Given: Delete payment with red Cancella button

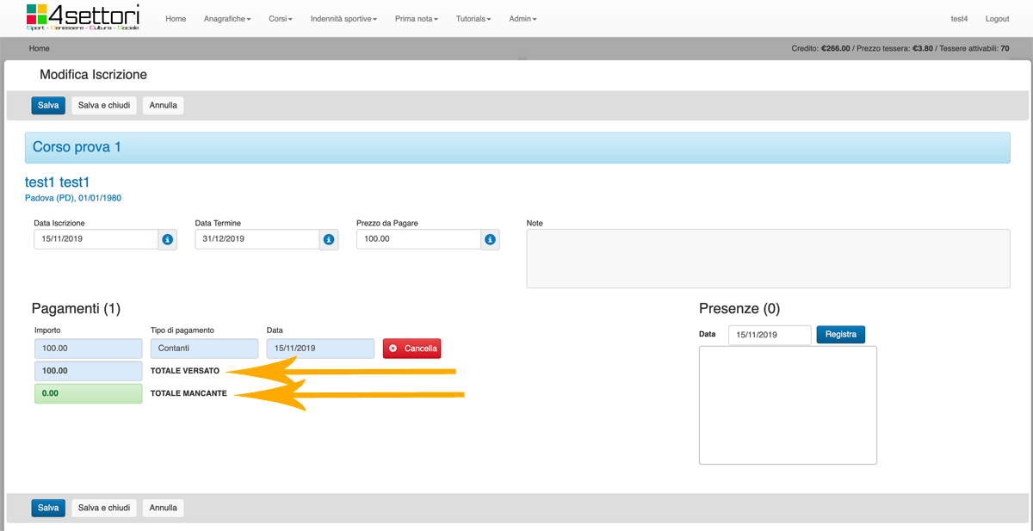Looking at the screenshot, I should (412, 349).
